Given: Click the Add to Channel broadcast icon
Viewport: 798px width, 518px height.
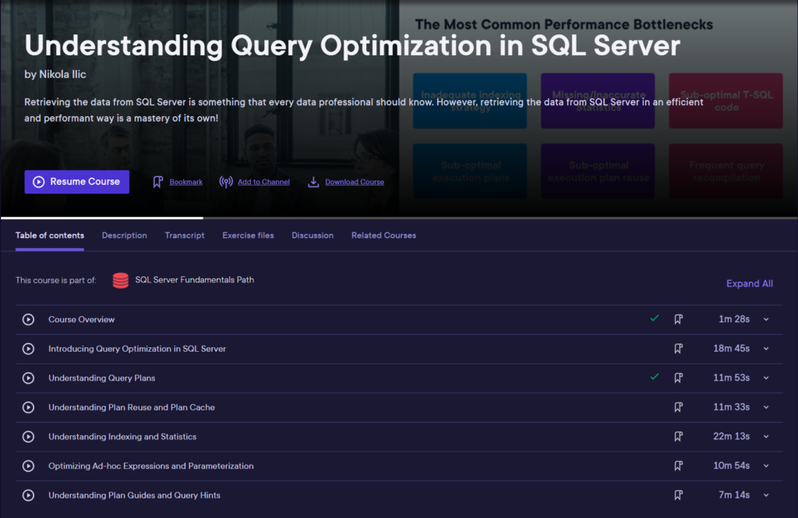Looking at the screenshot, I should pyautogui.click(x=226, y=182).
